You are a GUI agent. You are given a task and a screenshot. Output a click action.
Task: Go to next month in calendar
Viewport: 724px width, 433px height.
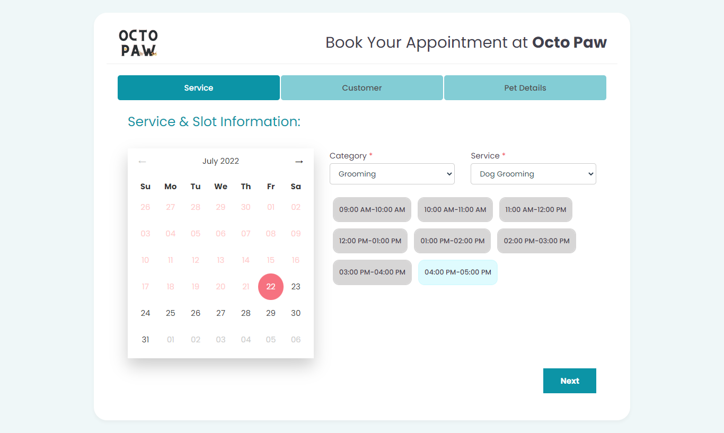tap(299, 162)
